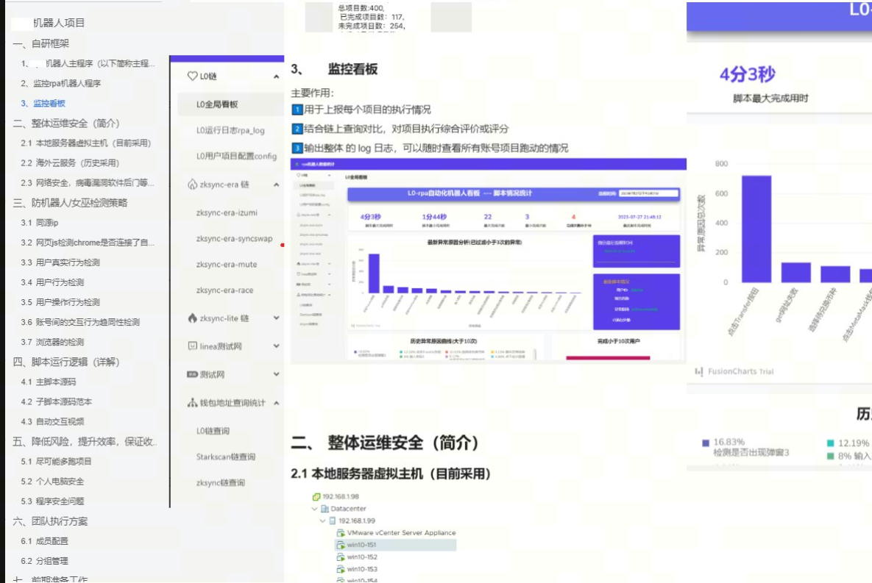
Task: Click the 钱包地址查询统计 hierarchy icon
Action: pyautogui.click(x=193, y=403)
